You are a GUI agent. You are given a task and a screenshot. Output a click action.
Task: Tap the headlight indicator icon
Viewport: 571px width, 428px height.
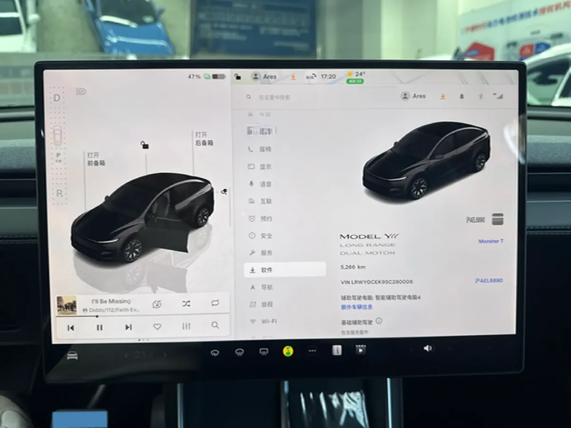point(81,91)
